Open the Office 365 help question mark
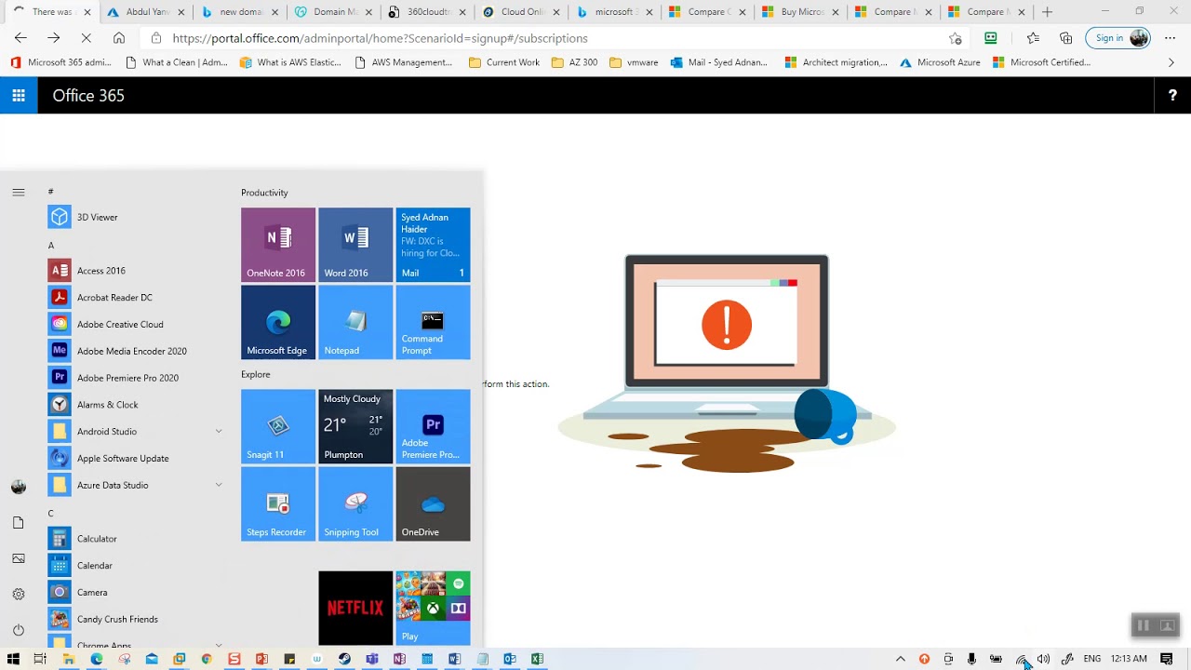1191x670 pixels. 1172,95
